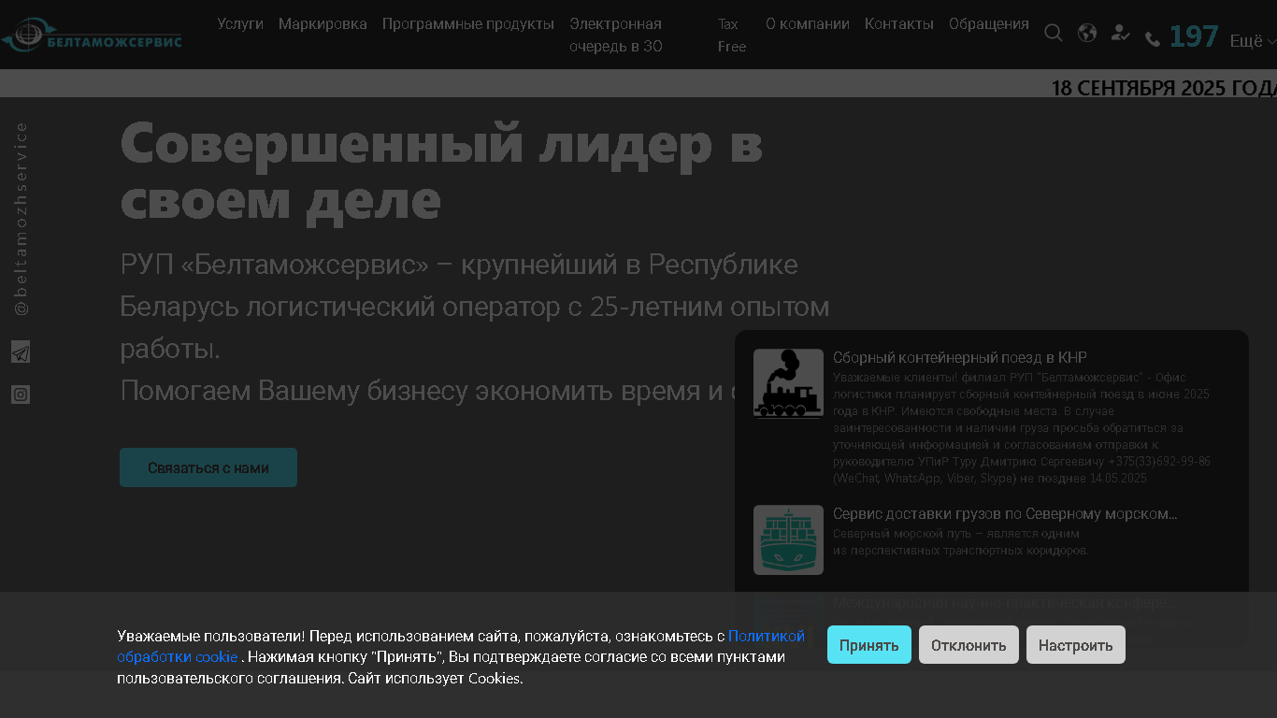
Task: Call short number 197
Action: click(x=1194, y=37)
